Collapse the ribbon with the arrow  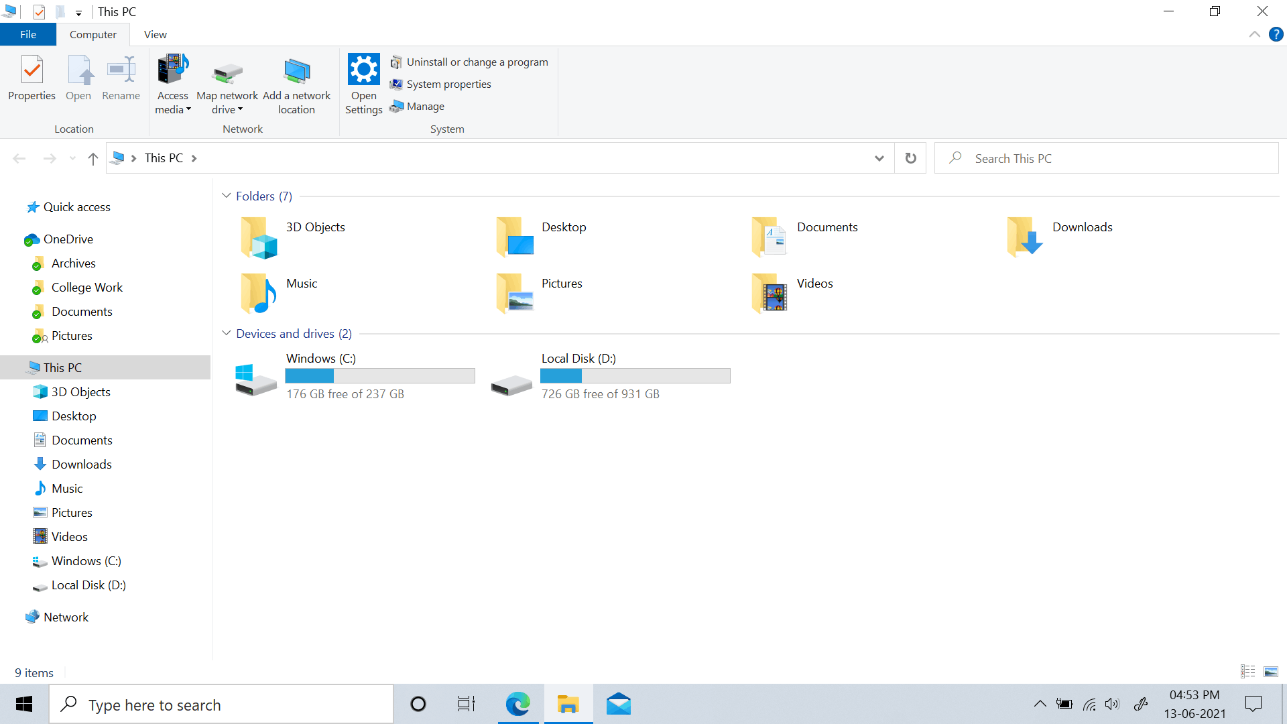(1254, 34)
